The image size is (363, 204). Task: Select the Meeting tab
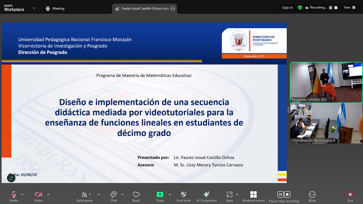[x=55, y=8]
